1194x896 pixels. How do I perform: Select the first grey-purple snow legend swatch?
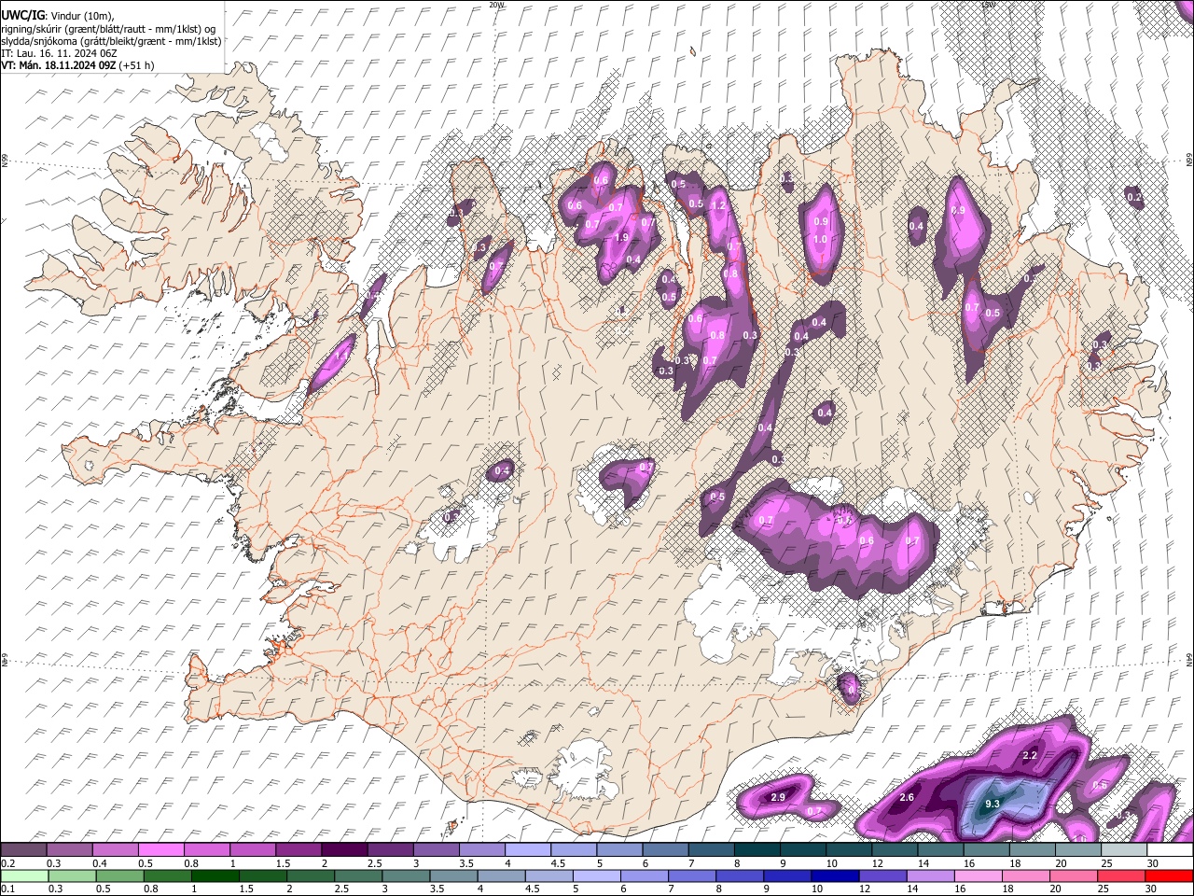point(24,849)
